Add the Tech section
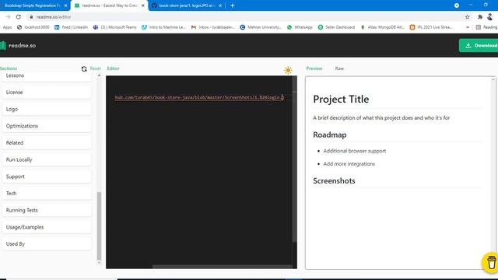The height and width of the screenshot is (280, 498). [x=47, y=194]
